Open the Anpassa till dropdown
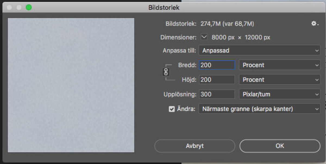 coord(259,51)
